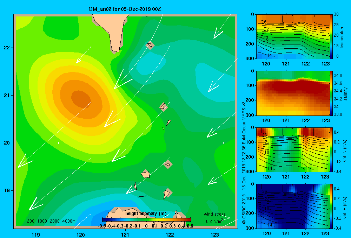Viewport: 351px width, 238px height.
Task: Select the salinity depth section plot
Action: click(293, 93)
